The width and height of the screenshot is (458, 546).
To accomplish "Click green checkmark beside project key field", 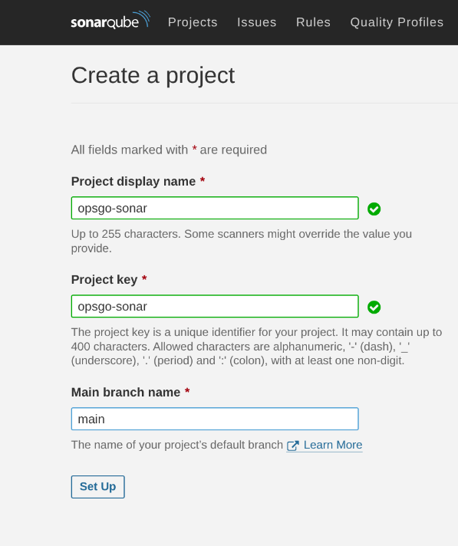I will [x=374, y=307].
